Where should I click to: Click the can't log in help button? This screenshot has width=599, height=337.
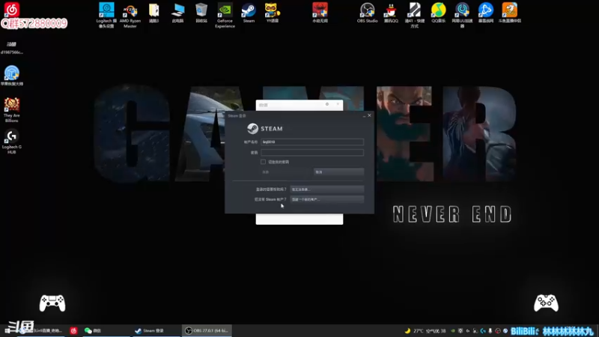(327, 189)
